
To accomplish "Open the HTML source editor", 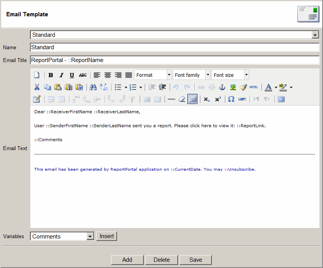I will coord(254,87).
